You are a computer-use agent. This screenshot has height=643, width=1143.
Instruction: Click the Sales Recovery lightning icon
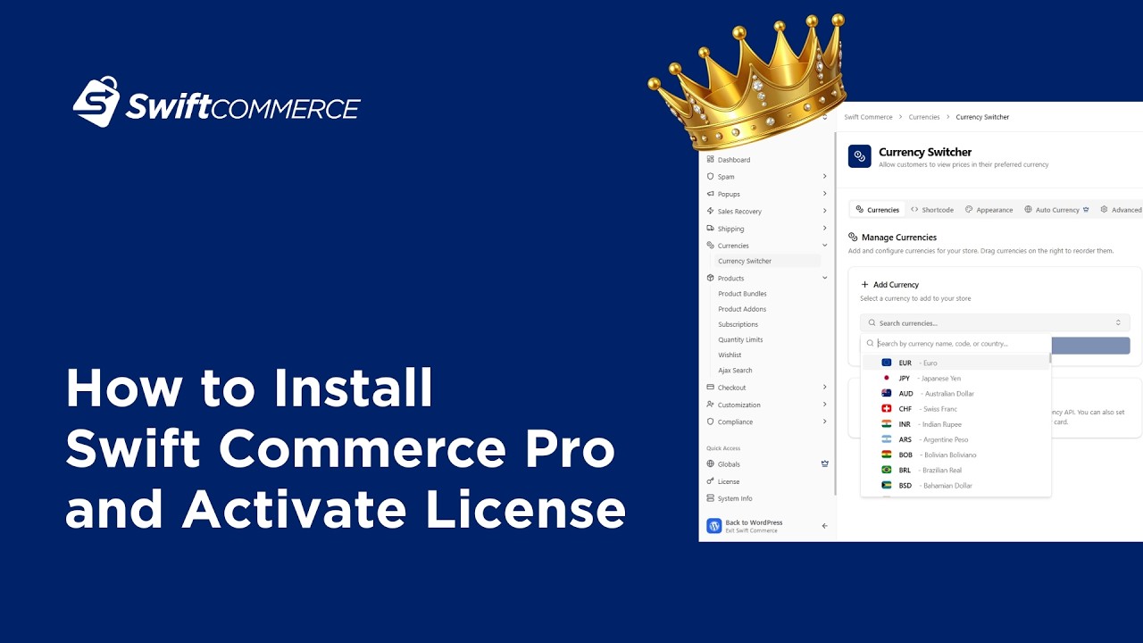click(x=710, y=211)
